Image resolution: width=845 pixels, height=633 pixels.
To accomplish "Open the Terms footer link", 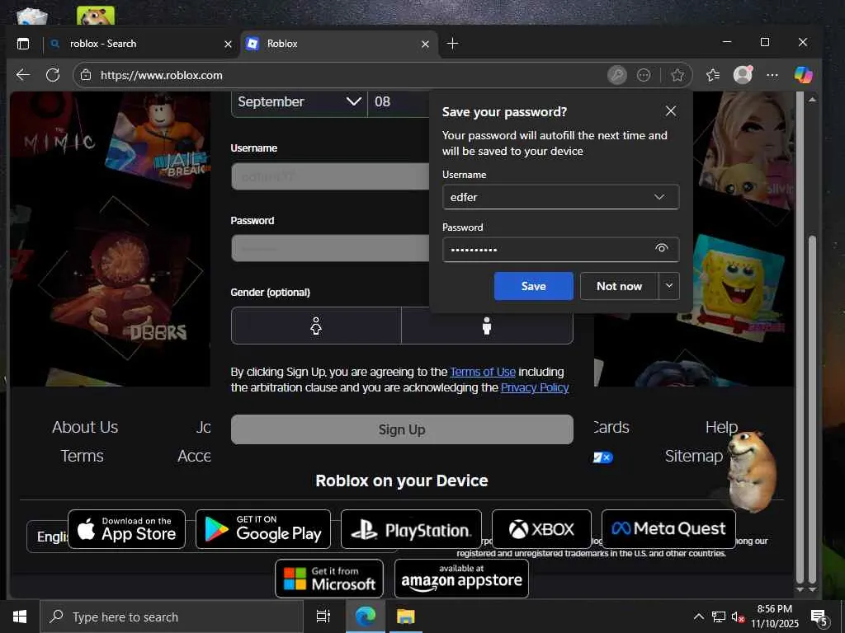I will tap(82, 456).
